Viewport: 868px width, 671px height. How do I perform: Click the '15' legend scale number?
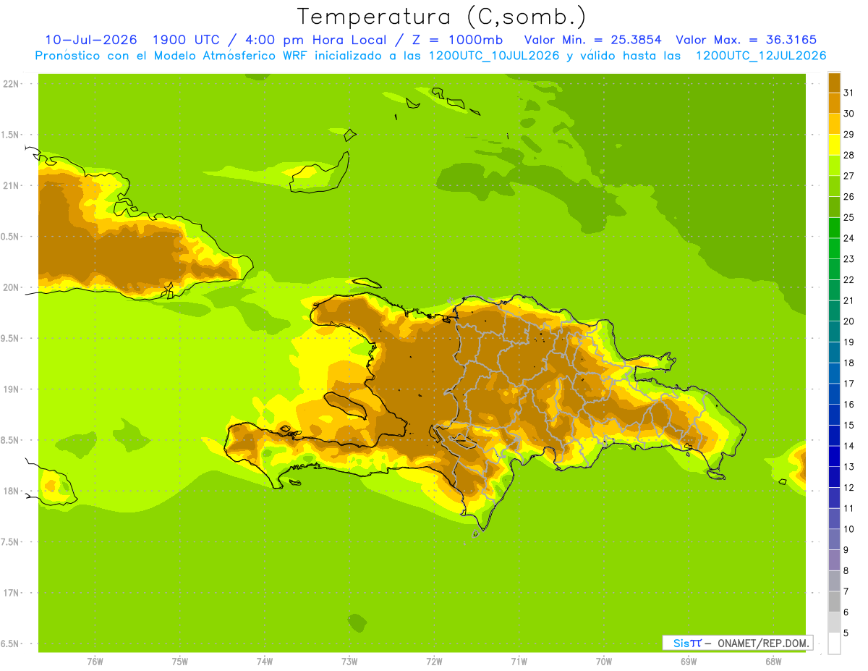click(848, 425)
